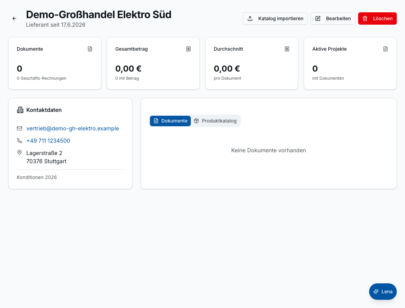Viewport: 405px width, 308px height.
Task: Click the text 0 mit Betrag
Action: tap(127, 78)
